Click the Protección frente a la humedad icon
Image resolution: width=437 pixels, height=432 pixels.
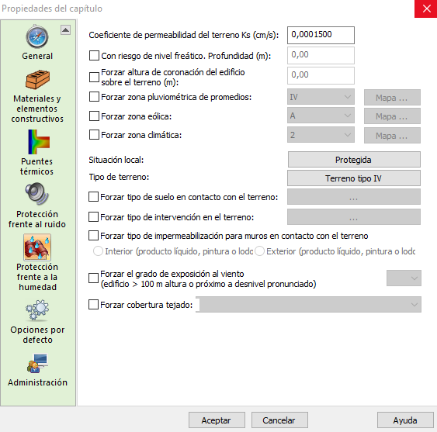37,247
